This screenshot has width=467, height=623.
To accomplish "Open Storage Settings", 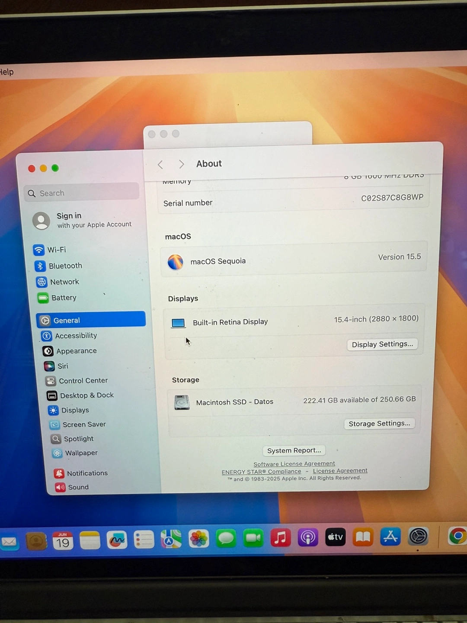I will [x=379, y=424].
